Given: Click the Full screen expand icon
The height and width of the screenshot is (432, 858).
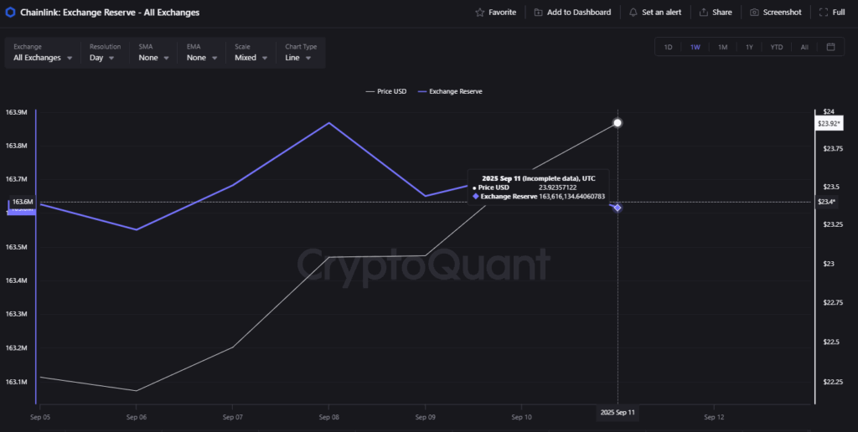Looking at the screenshot, I should coord(824,12).
